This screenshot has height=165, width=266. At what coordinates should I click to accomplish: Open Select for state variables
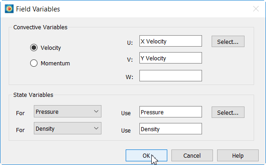tap(228, 112)
